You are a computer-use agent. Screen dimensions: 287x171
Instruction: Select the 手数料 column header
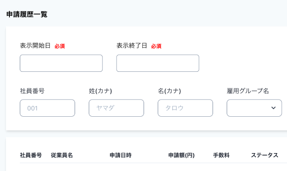pyautogui.click(x=221, y=155)
